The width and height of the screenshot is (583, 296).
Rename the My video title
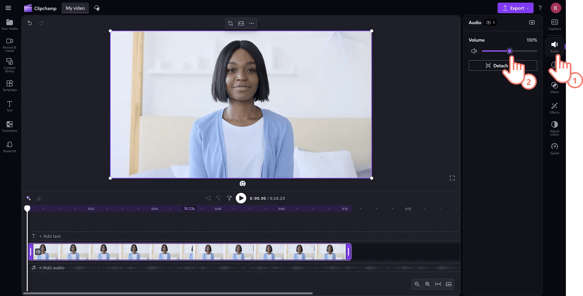pyautogui.click(x=75, y=8)
